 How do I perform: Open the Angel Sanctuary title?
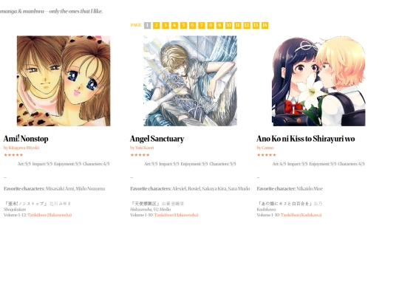(x=157, y=139)
